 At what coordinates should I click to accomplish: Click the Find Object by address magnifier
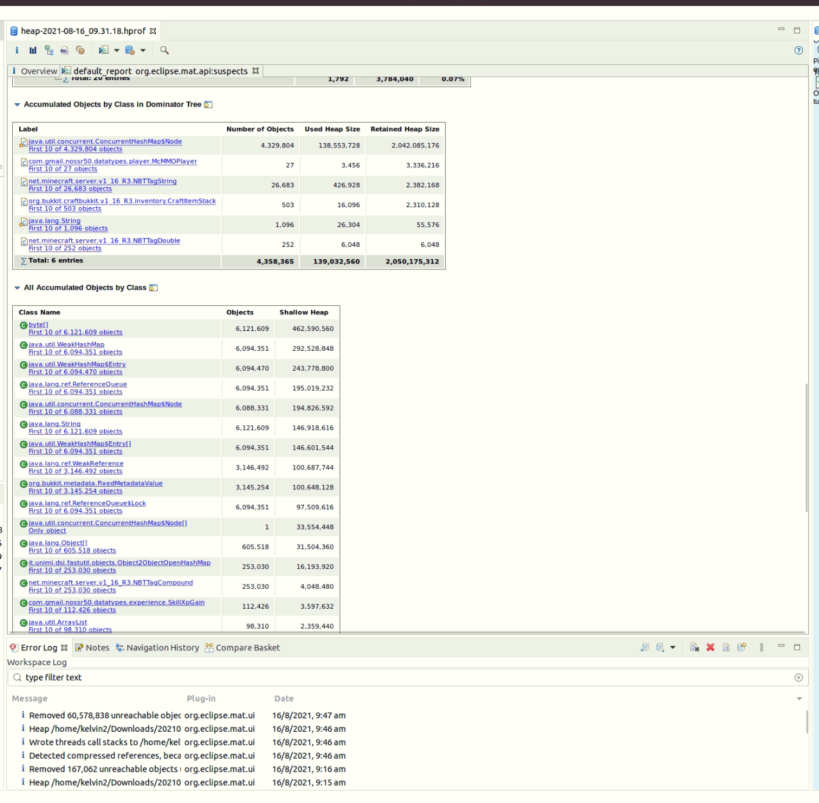[164, 50]
